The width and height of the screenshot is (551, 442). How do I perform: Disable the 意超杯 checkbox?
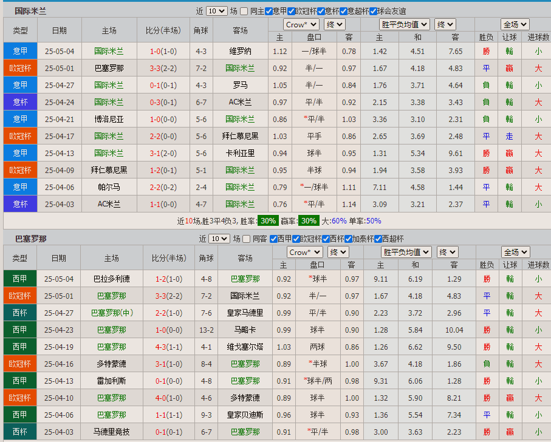click(x=343, y=10)
